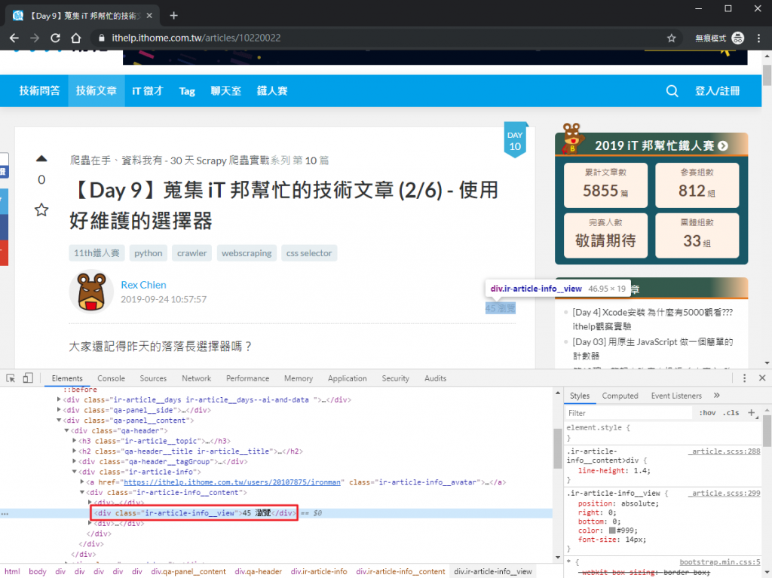Open the browser home page
This screenshot has height=578, width=772.
coord(76,38)
